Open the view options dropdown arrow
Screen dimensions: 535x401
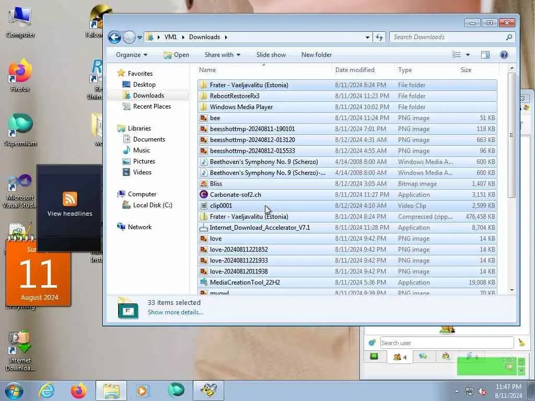(468, 55)
